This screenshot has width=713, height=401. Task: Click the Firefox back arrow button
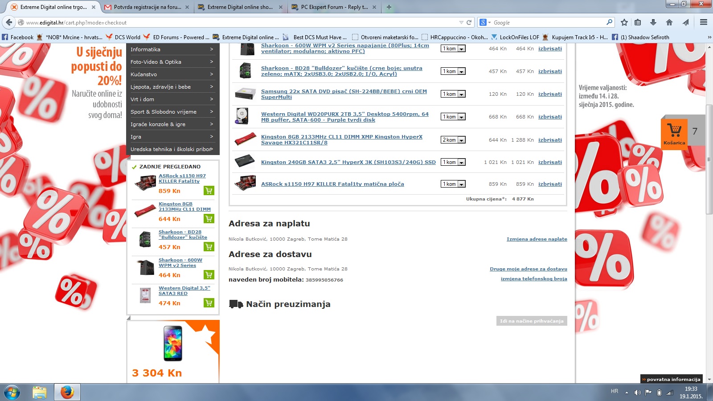point(9,22)
